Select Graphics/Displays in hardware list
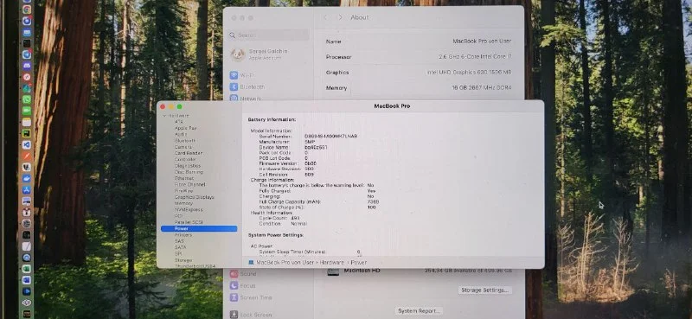The height and width of the screenshot is (319, 692). [x=194, y=197]
